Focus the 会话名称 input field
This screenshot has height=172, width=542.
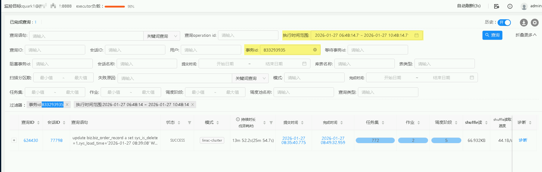(x=147, y=64)
